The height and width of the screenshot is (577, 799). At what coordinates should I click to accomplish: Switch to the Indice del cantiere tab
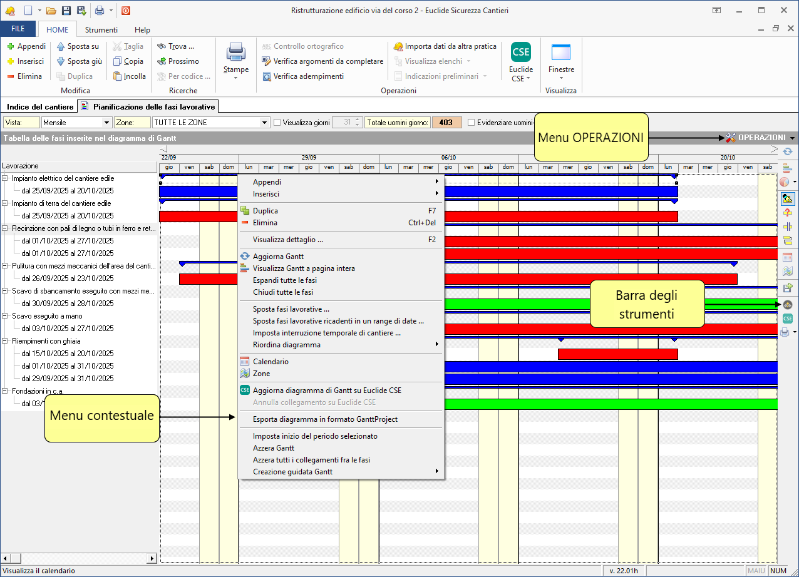[x=40, y=107]
